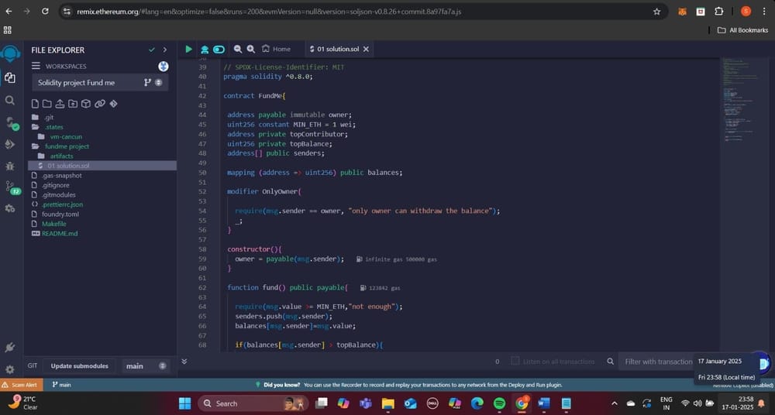Open Remix settings gear in sidebar
The image size is (775, 415).
(x=10, y=369)
